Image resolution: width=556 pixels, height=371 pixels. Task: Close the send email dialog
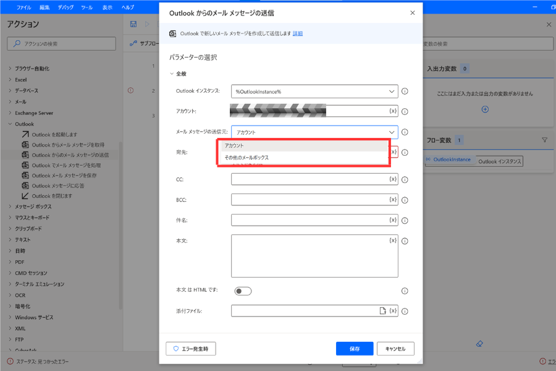[x=413, y=13]
